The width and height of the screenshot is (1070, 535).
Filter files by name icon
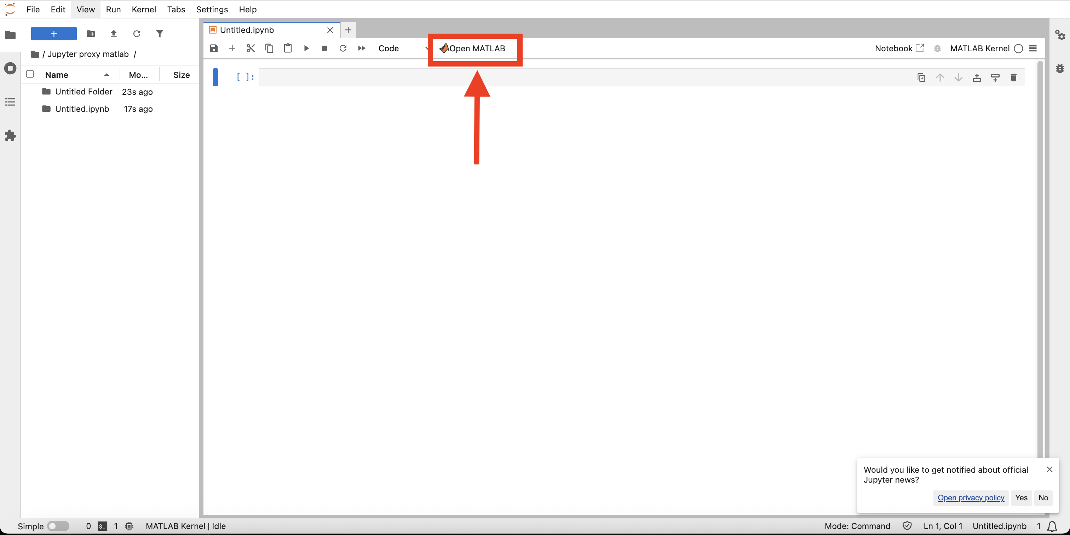point(160,34)
